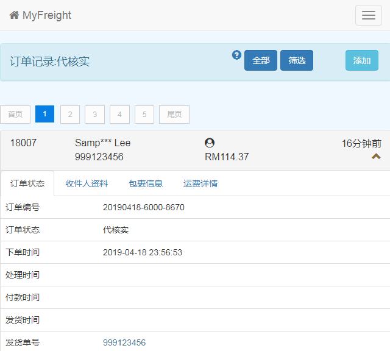Image resolution: width=390 pixels, height=351 pixels.
Task: Click phone number 999123456 under Samp*** Lee
Action: click(99, 157)
